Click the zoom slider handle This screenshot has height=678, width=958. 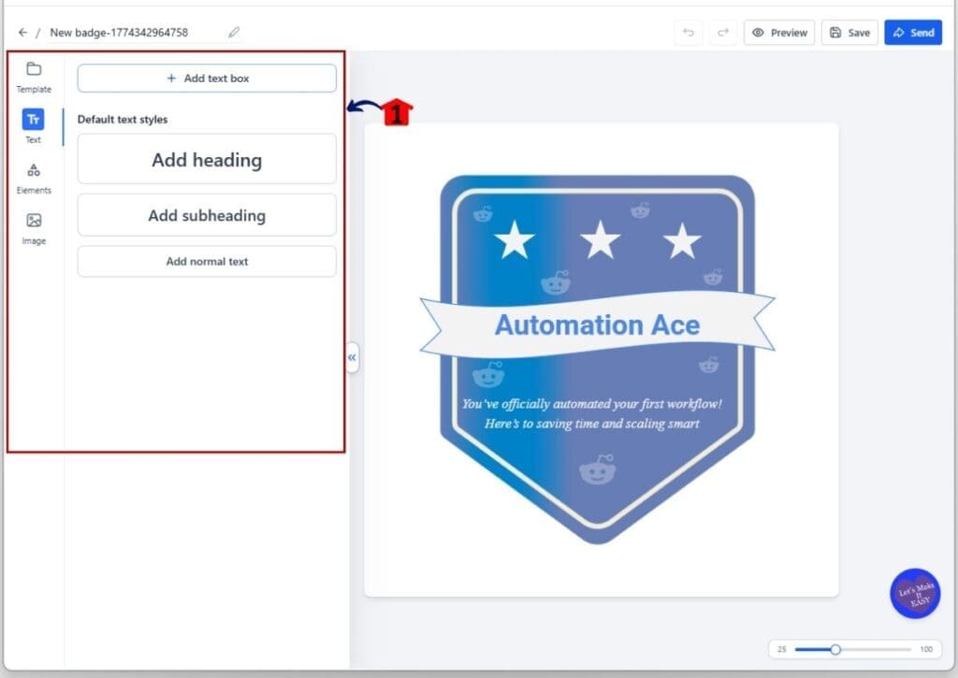point(835,649)
